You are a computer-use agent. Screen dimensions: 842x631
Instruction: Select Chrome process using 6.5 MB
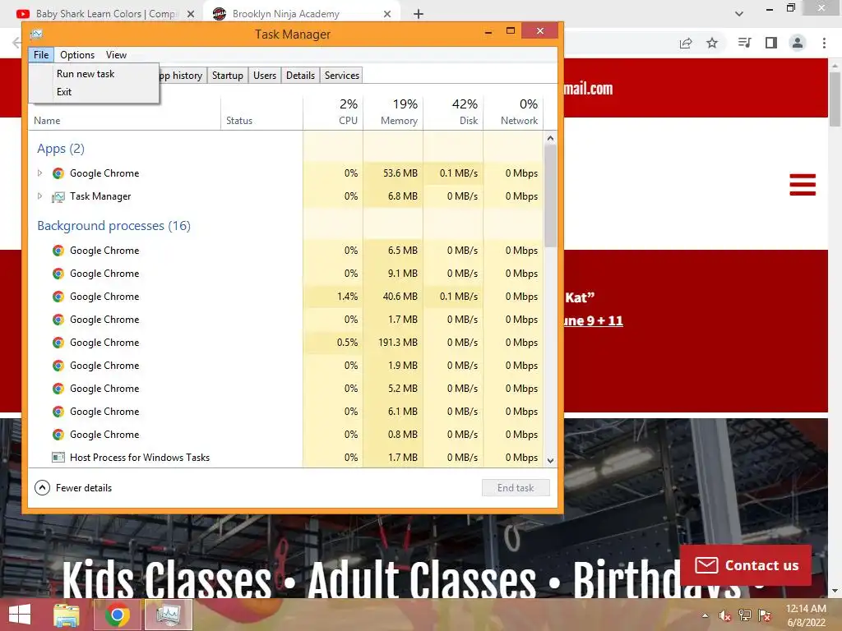285,251
